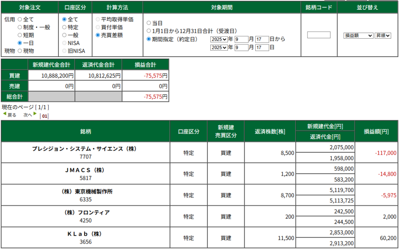Select 1月1日から12月31日合計 period option

(148, 31)
